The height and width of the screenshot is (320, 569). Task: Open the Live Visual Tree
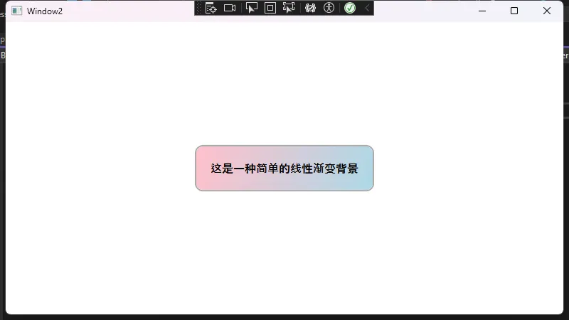pos(211,8)
